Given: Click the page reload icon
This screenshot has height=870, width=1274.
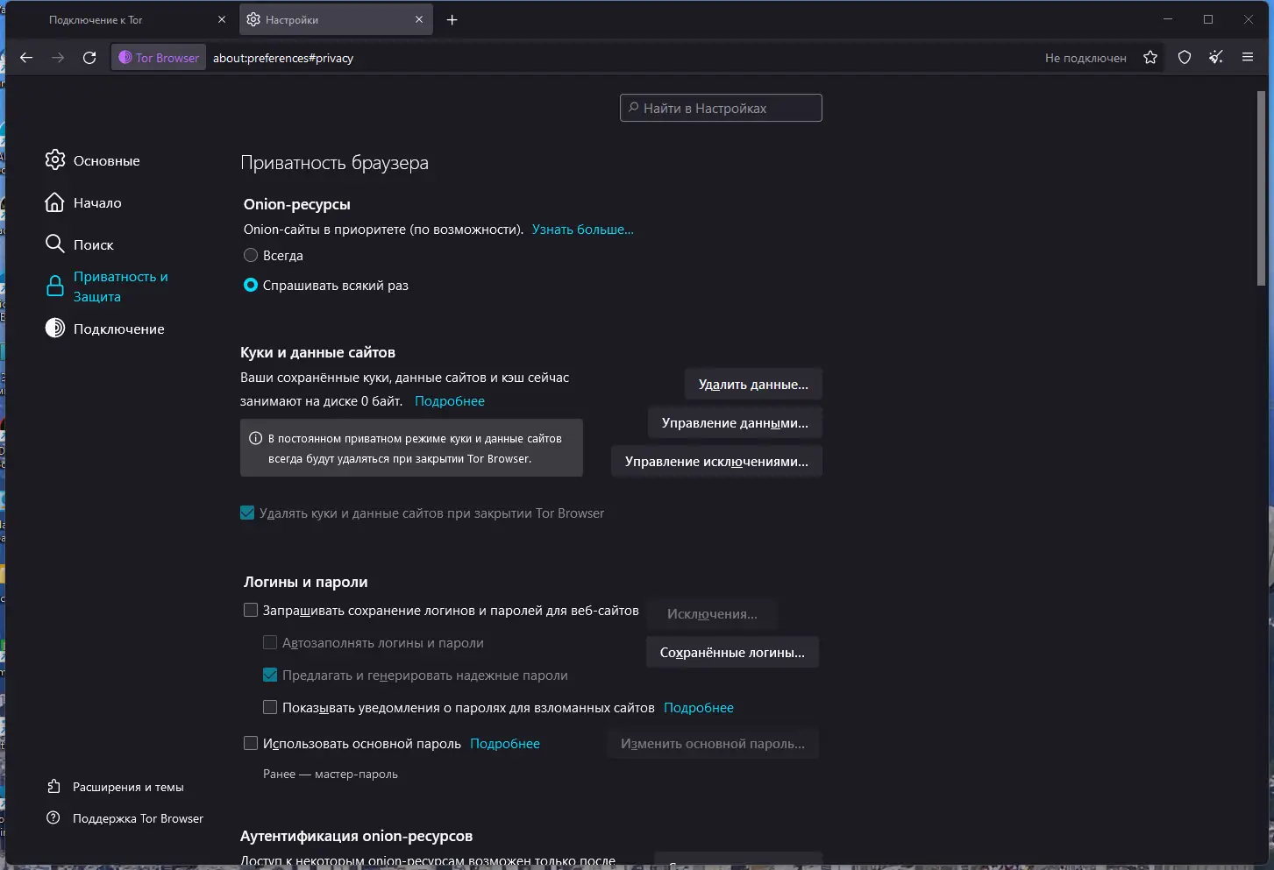Looking at the screenshot, I should point(89,57).
